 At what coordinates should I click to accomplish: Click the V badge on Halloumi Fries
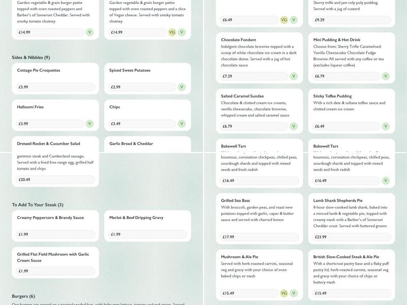[x=90, y=124]
